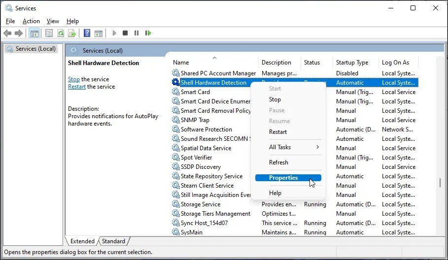The width and height of the screenshot is (448, 260).
Task: Toggle Show/Hide Console Tree toolbar icon
Action: pyautogui.click(x=34, y=33)
